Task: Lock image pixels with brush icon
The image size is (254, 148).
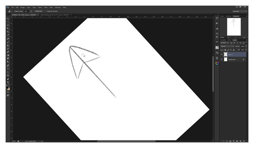Action: [x=228, y=50]
